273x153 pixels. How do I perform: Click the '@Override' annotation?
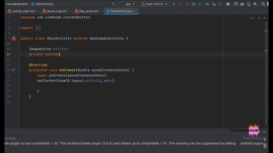(38, 65)
